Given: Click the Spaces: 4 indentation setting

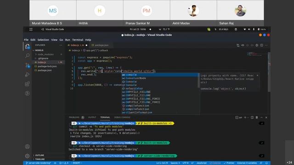Looking at the screenshot, I should (x=175, y=163).
